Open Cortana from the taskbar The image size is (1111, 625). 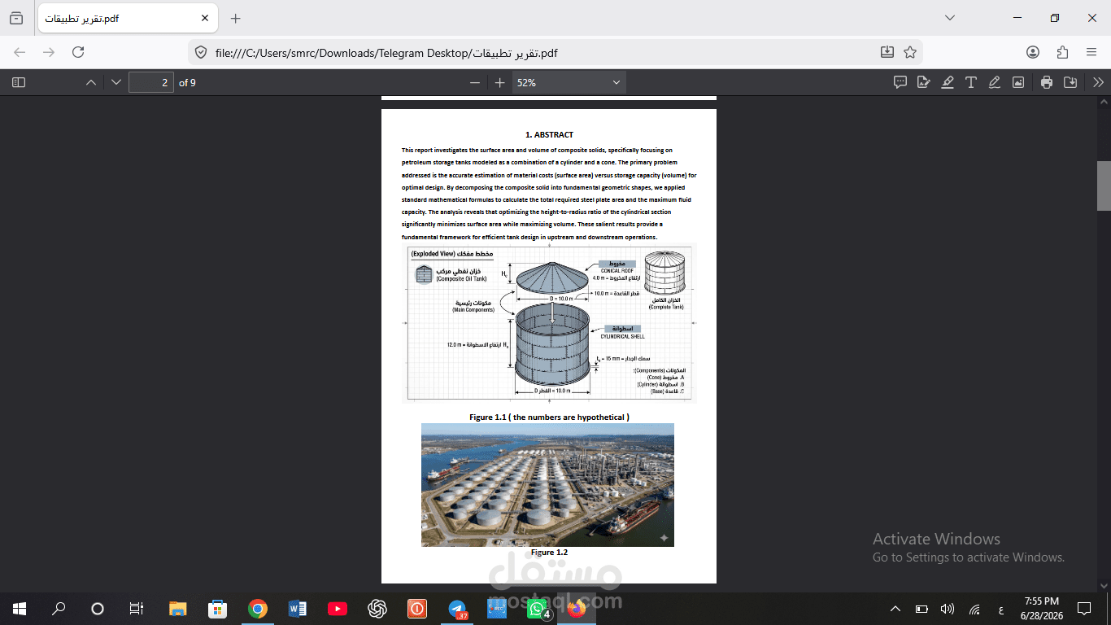(98, 609)
